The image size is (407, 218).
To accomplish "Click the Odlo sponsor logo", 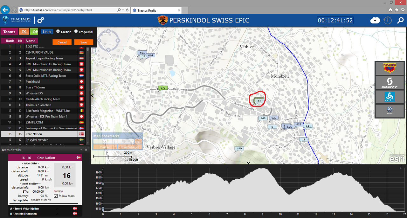I will (x=390, y=97).
